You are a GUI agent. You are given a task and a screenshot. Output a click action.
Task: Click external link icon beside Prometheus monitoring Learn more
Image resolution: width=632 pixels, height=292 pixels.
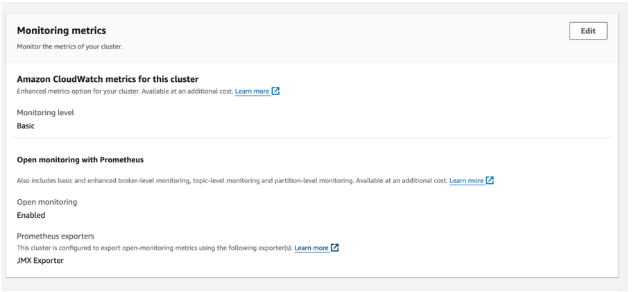click(490, 180)
